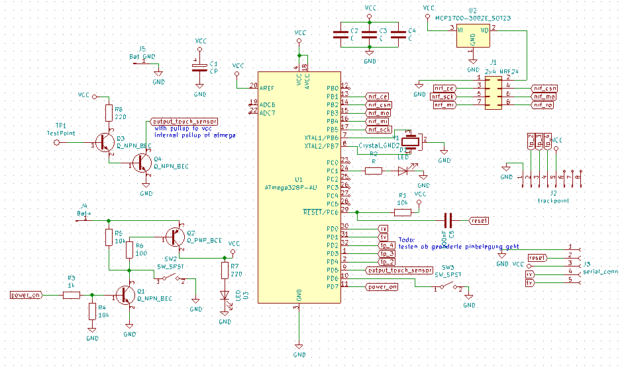
Task: Select the J3 serial_conn connector label
Action: [599, 272]
